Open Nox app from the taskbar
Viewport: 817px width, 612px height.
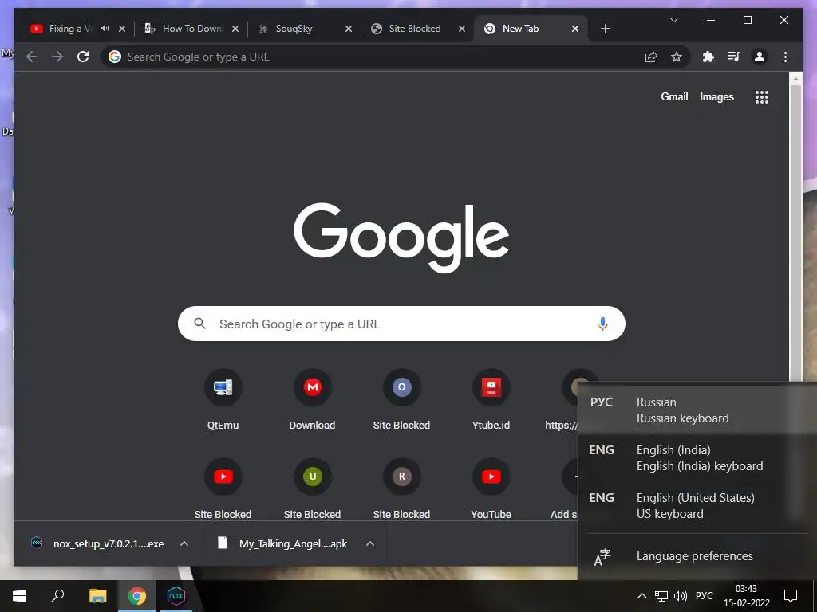(x=176, y=596)
